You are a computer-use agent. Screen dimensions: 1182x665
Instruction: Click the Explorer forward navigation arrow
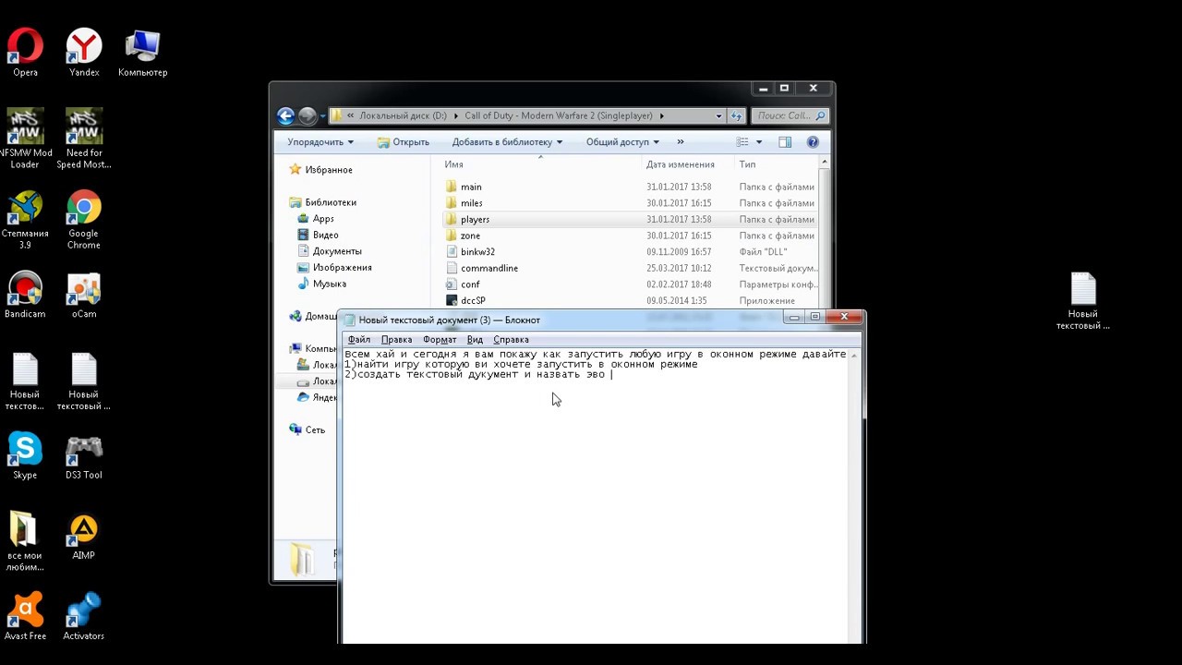coord(308,115)
